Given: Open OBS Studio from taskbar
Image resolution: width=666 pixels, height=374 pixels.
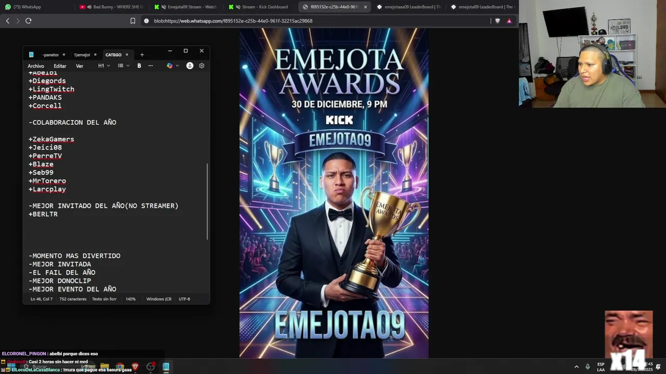Looking at the screenshot, I should 150,367.
